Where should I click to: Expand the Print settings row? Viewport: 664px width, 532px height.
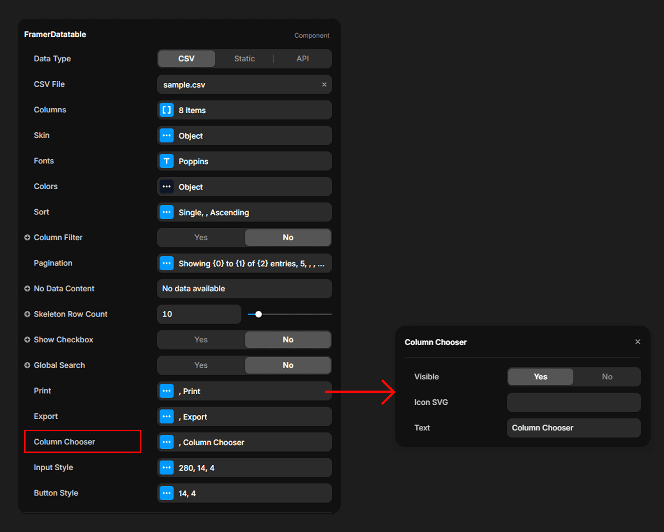[x=244, y=391]
